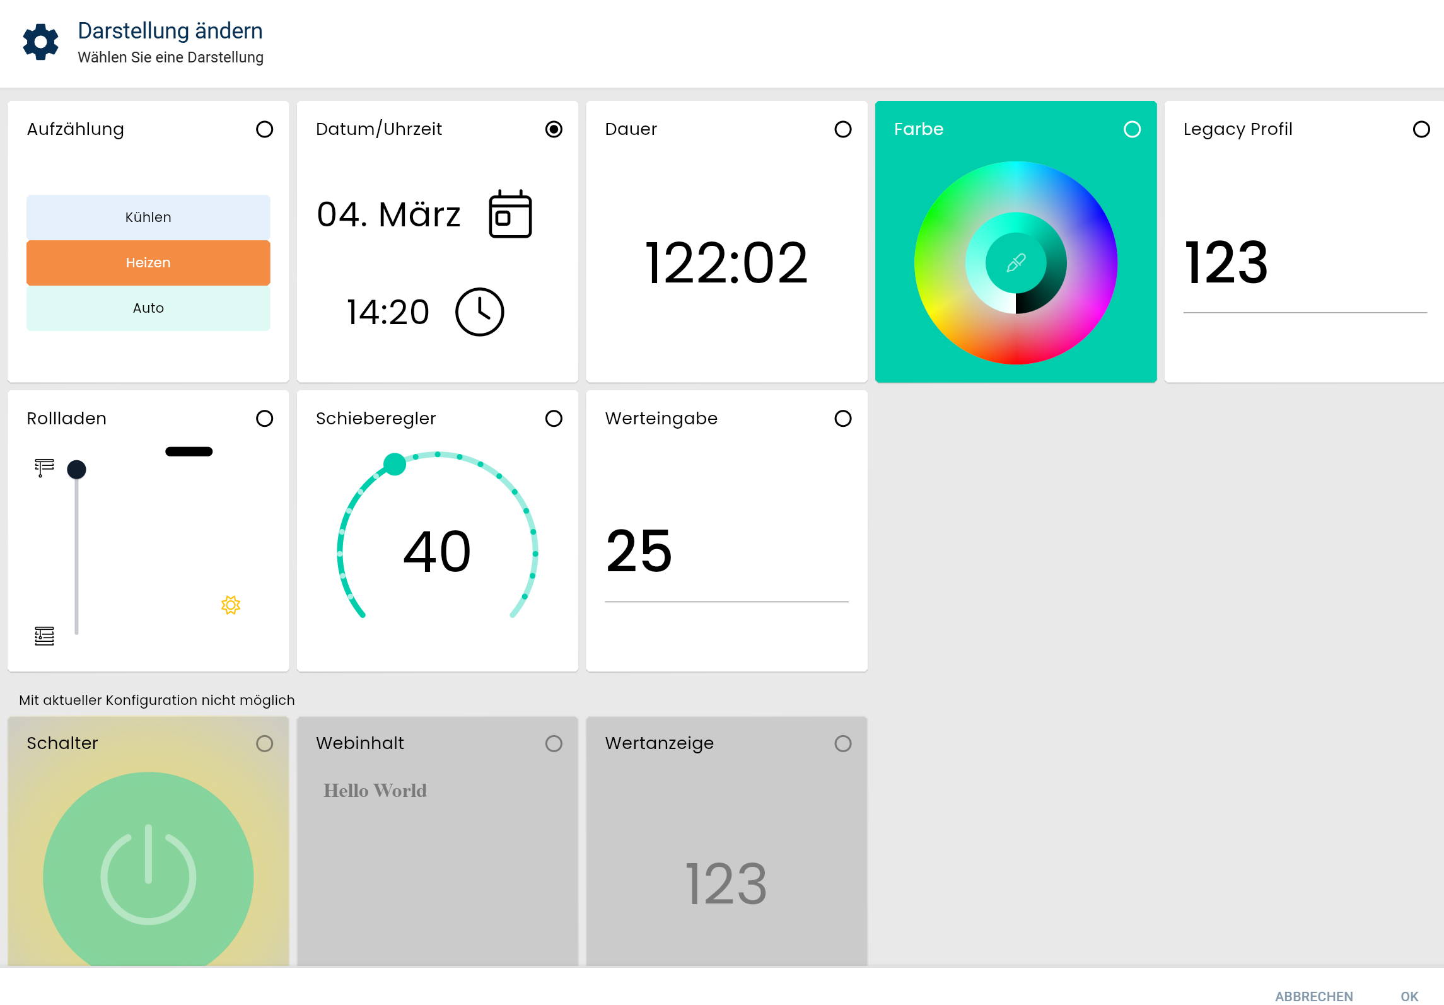Viewport: 1444px width, 1005px height.
Task: Click the calendar icon next to 04. März
Action: pyautogui.click(x=510, y=214)
